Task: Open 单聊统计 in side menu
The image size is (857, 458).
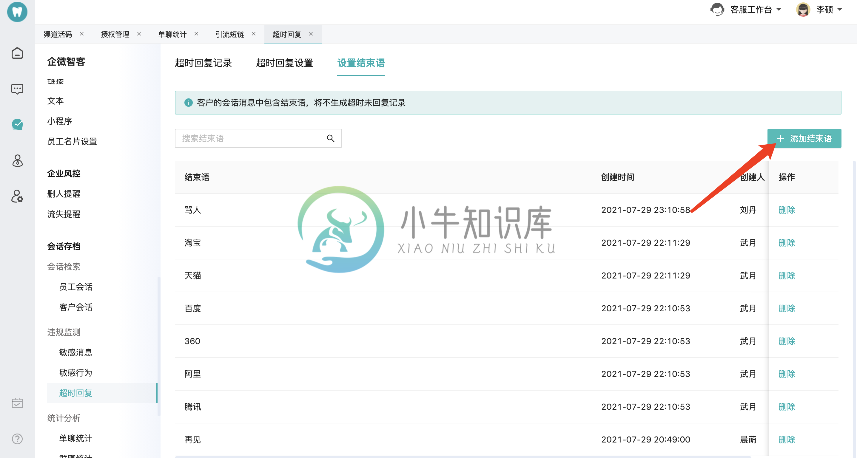Action: point(75,439)
